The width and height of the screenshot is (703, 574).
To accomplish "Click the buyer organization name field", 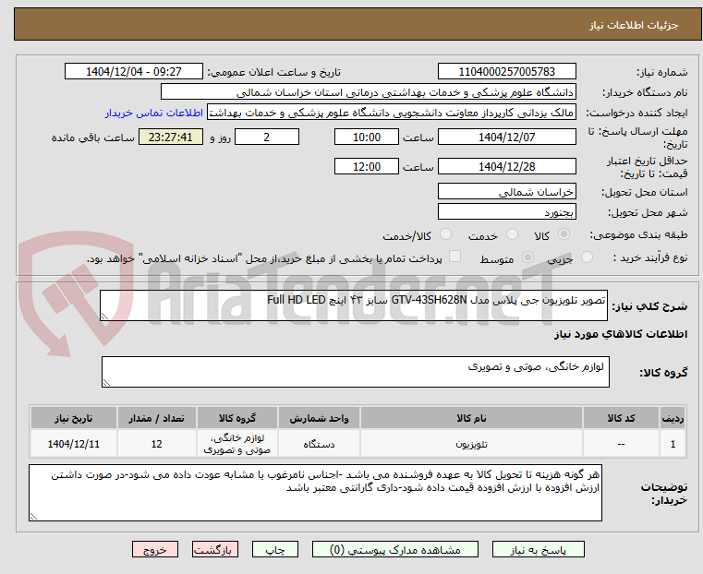I will click(x=368, y=92).
